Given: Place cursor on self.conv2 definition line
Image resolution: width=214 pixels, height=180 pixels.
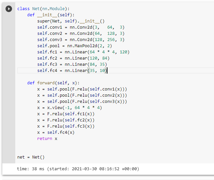Looking at the screenshot, I should [x=81, y=34].
